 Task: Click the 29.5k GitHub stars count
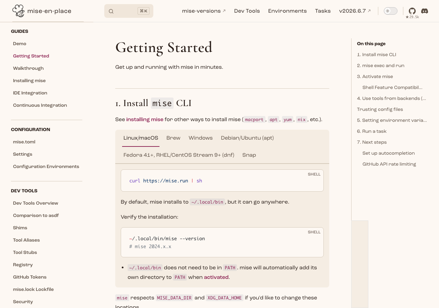412,17
